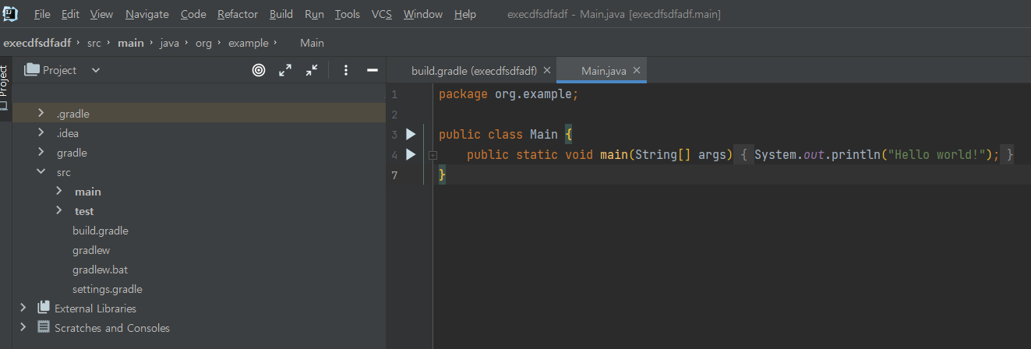Expand the .gradle folder
Image resolution: width=1031 pixels, height=349 pixels.
click(41, 114)
